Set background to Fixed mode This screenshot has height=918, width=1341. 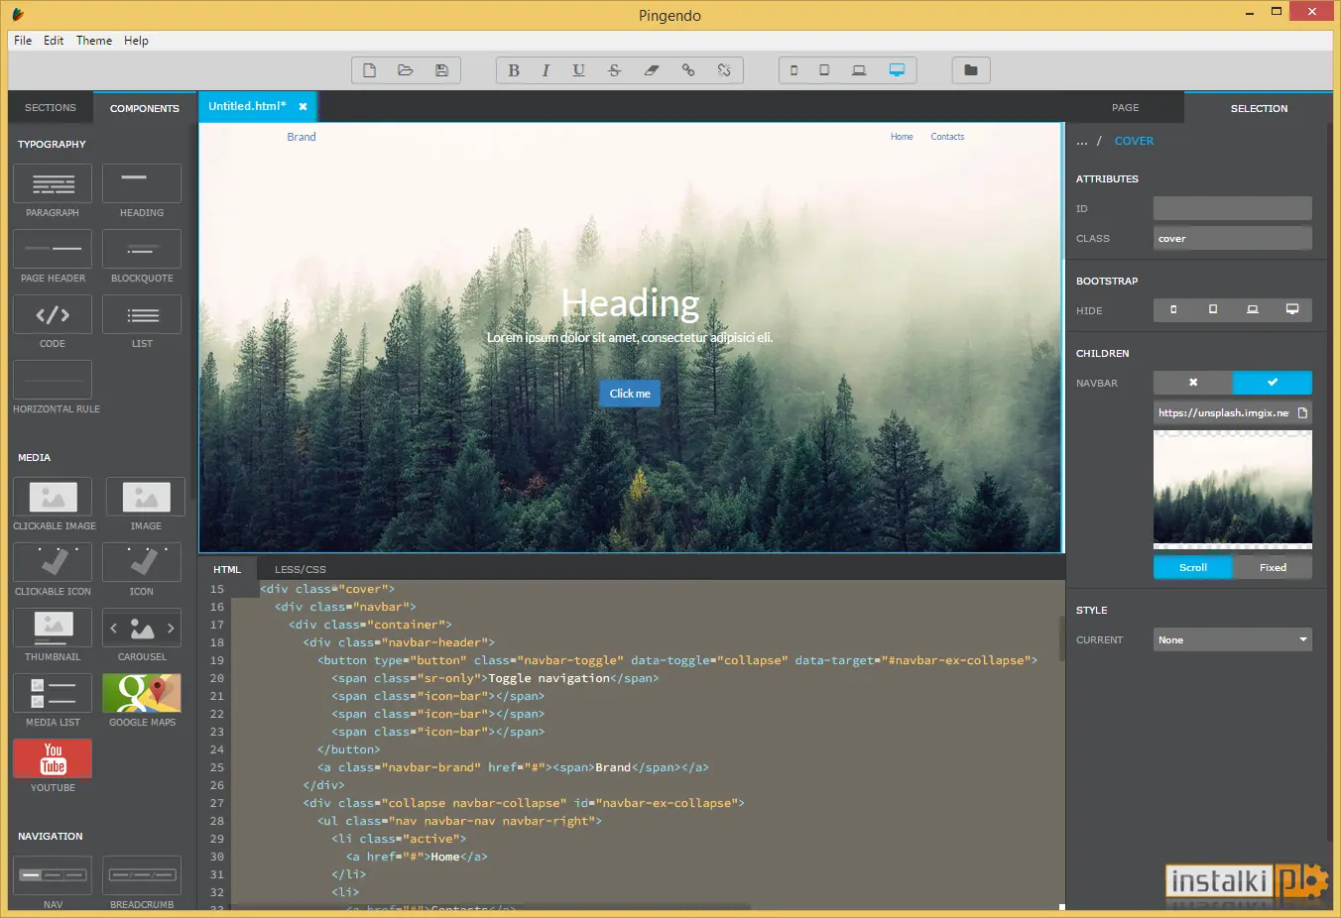pyautogui.click(x=1273, y=567)
